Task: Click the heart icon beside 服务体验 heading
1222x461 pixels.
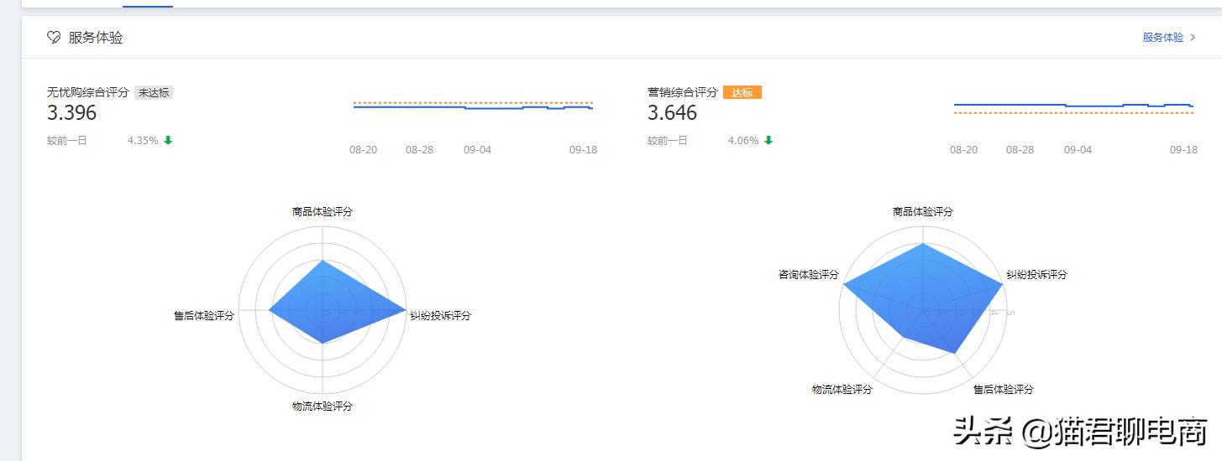Action: (54, 38)
